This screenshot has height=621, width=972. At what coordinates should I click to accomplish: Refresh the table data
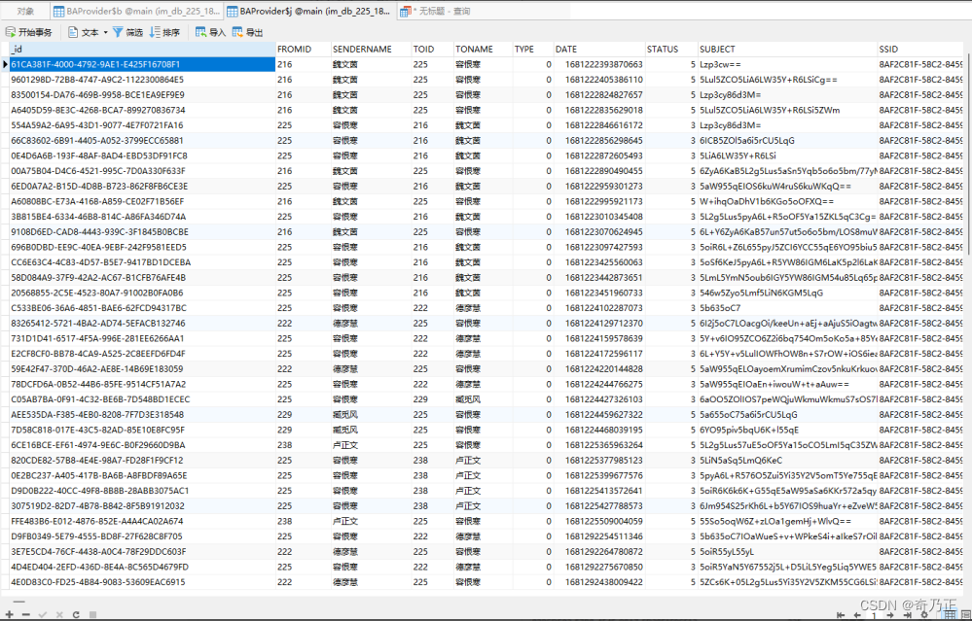[x=76, y=615]
